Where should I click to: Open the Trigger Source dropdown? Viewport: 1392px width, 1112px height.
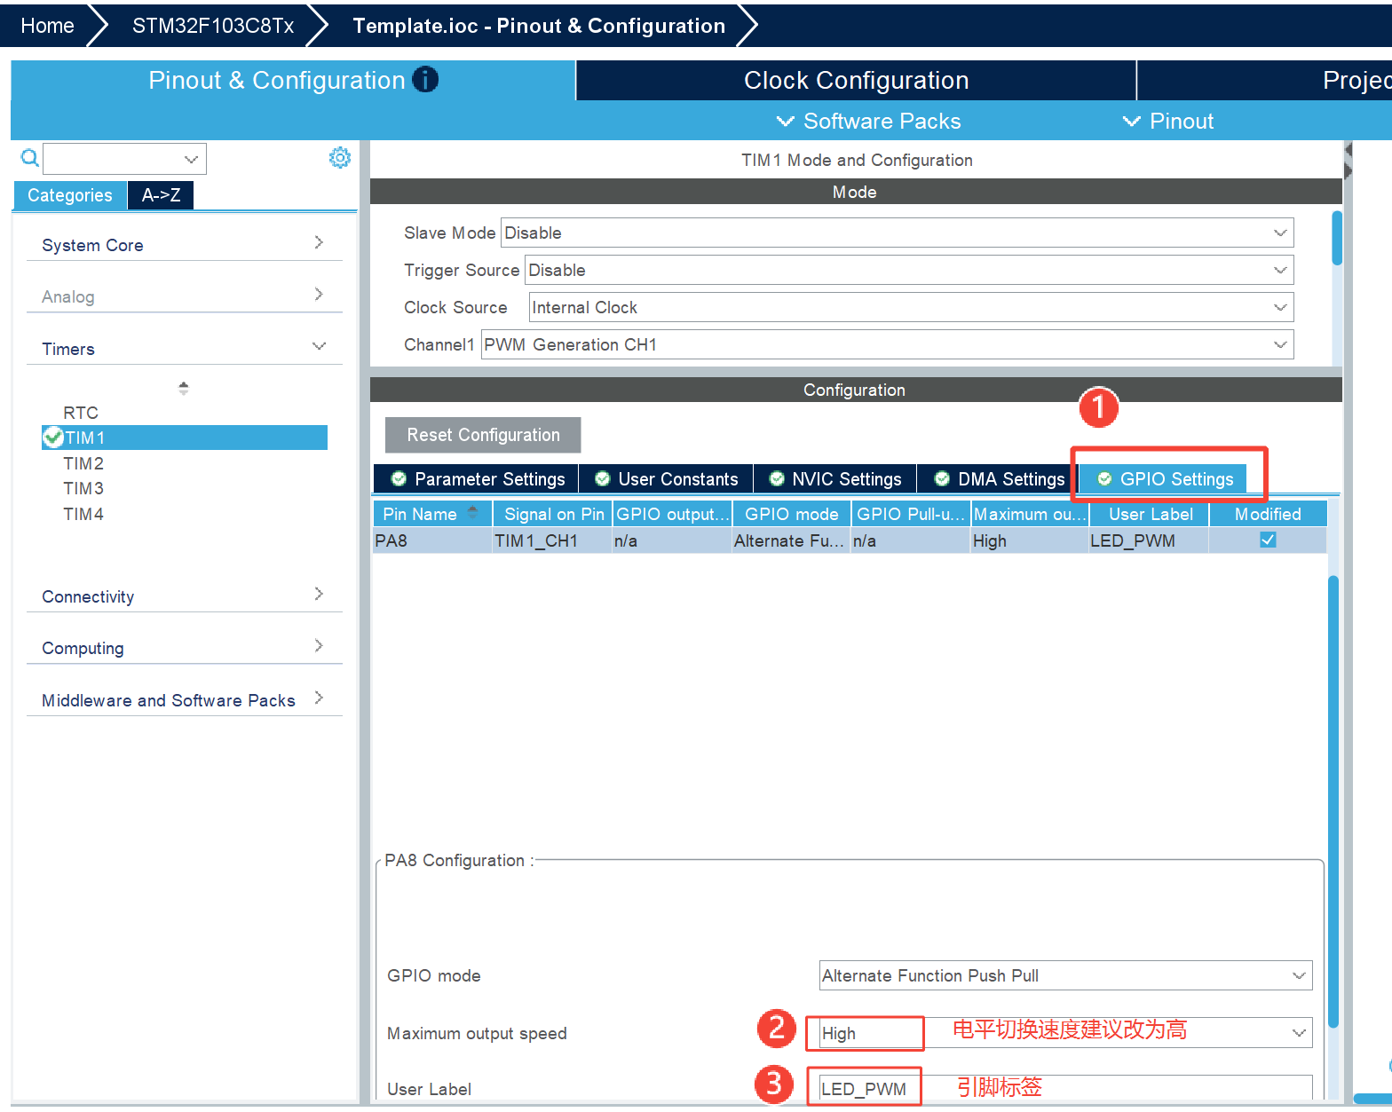point(909,270)
